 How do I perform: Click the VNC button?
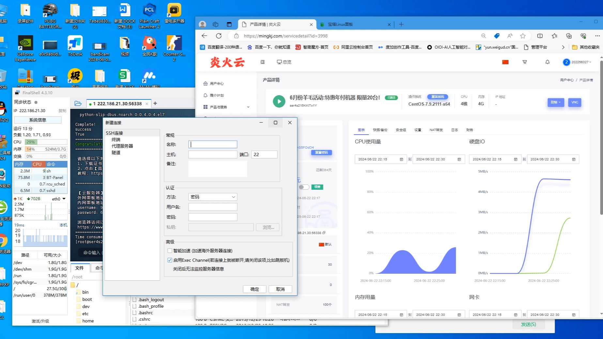click(x=575, y=102)
